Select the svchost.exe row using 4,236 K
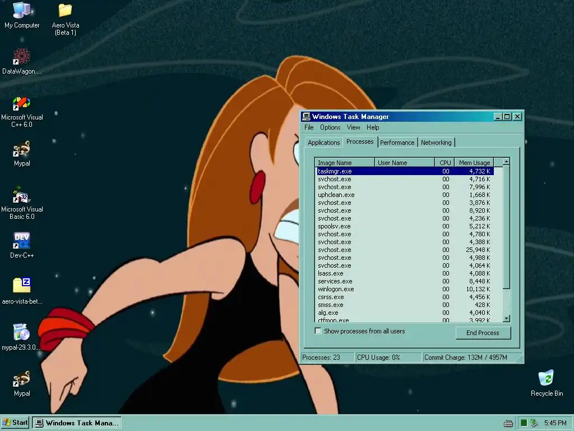This screenshot has height=431, width=574. [405, 218]
